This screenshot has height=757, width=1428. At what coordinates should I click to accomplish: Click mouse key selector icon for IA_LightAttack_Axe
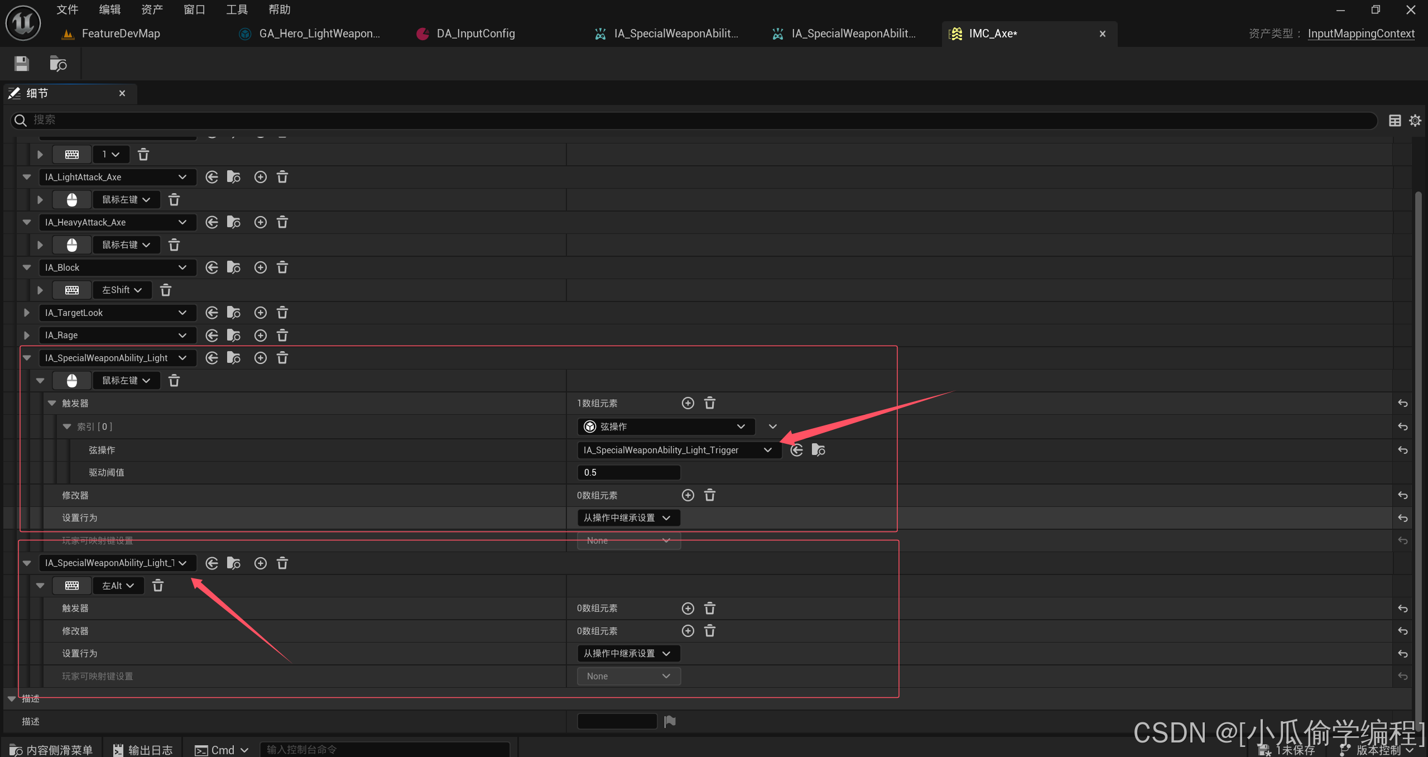point(72,200)
